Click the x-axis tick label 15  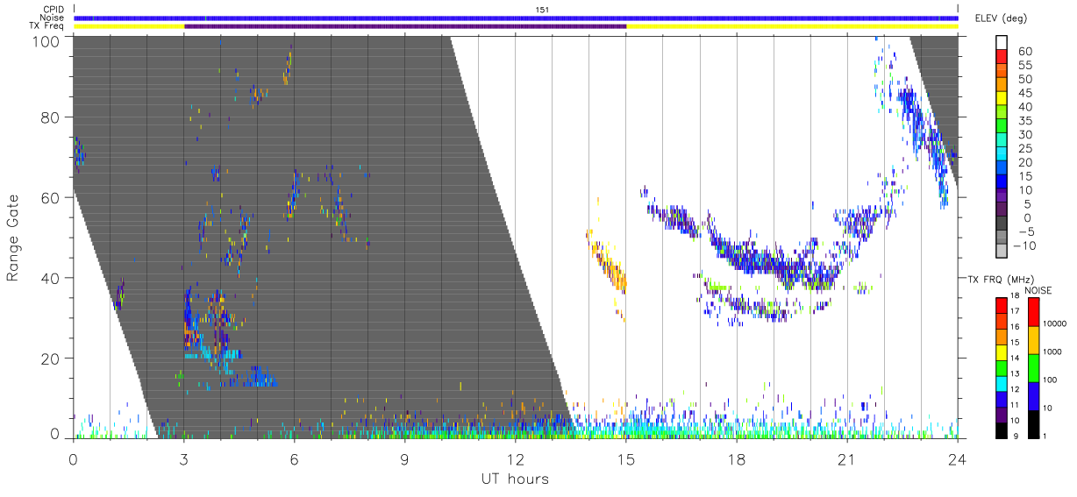pyautogui.click(x=626, y=459)
